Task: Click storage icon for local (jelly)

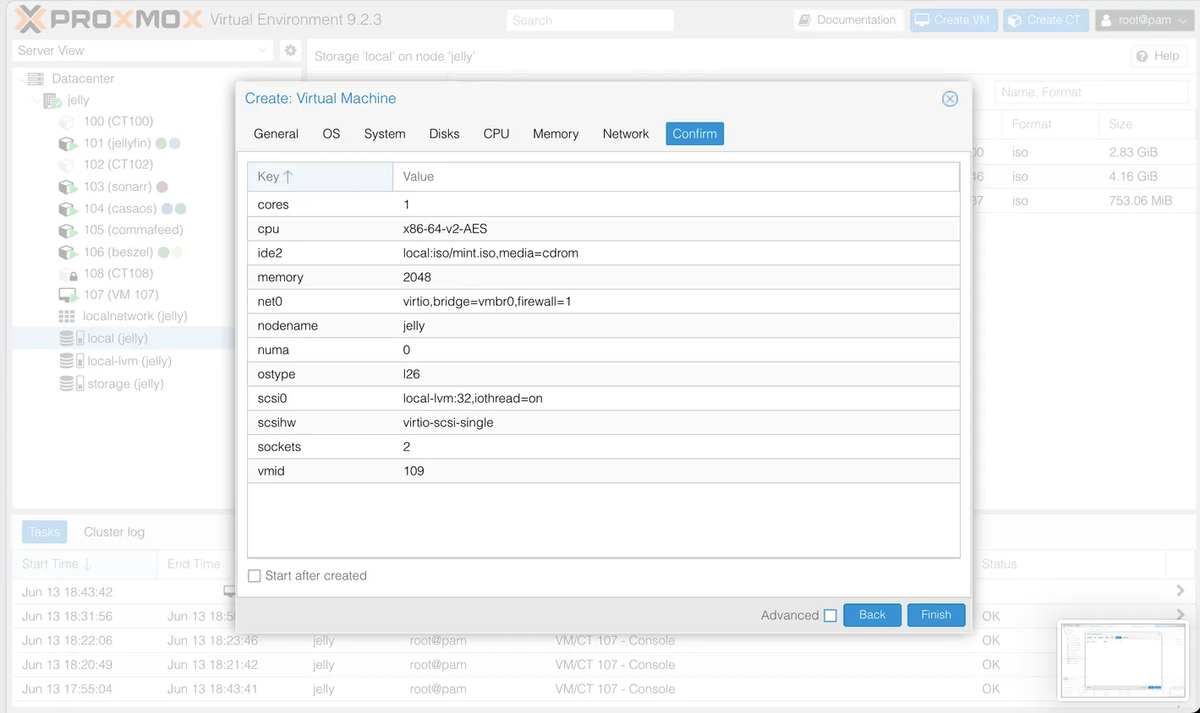Action: tap(71, 339)
